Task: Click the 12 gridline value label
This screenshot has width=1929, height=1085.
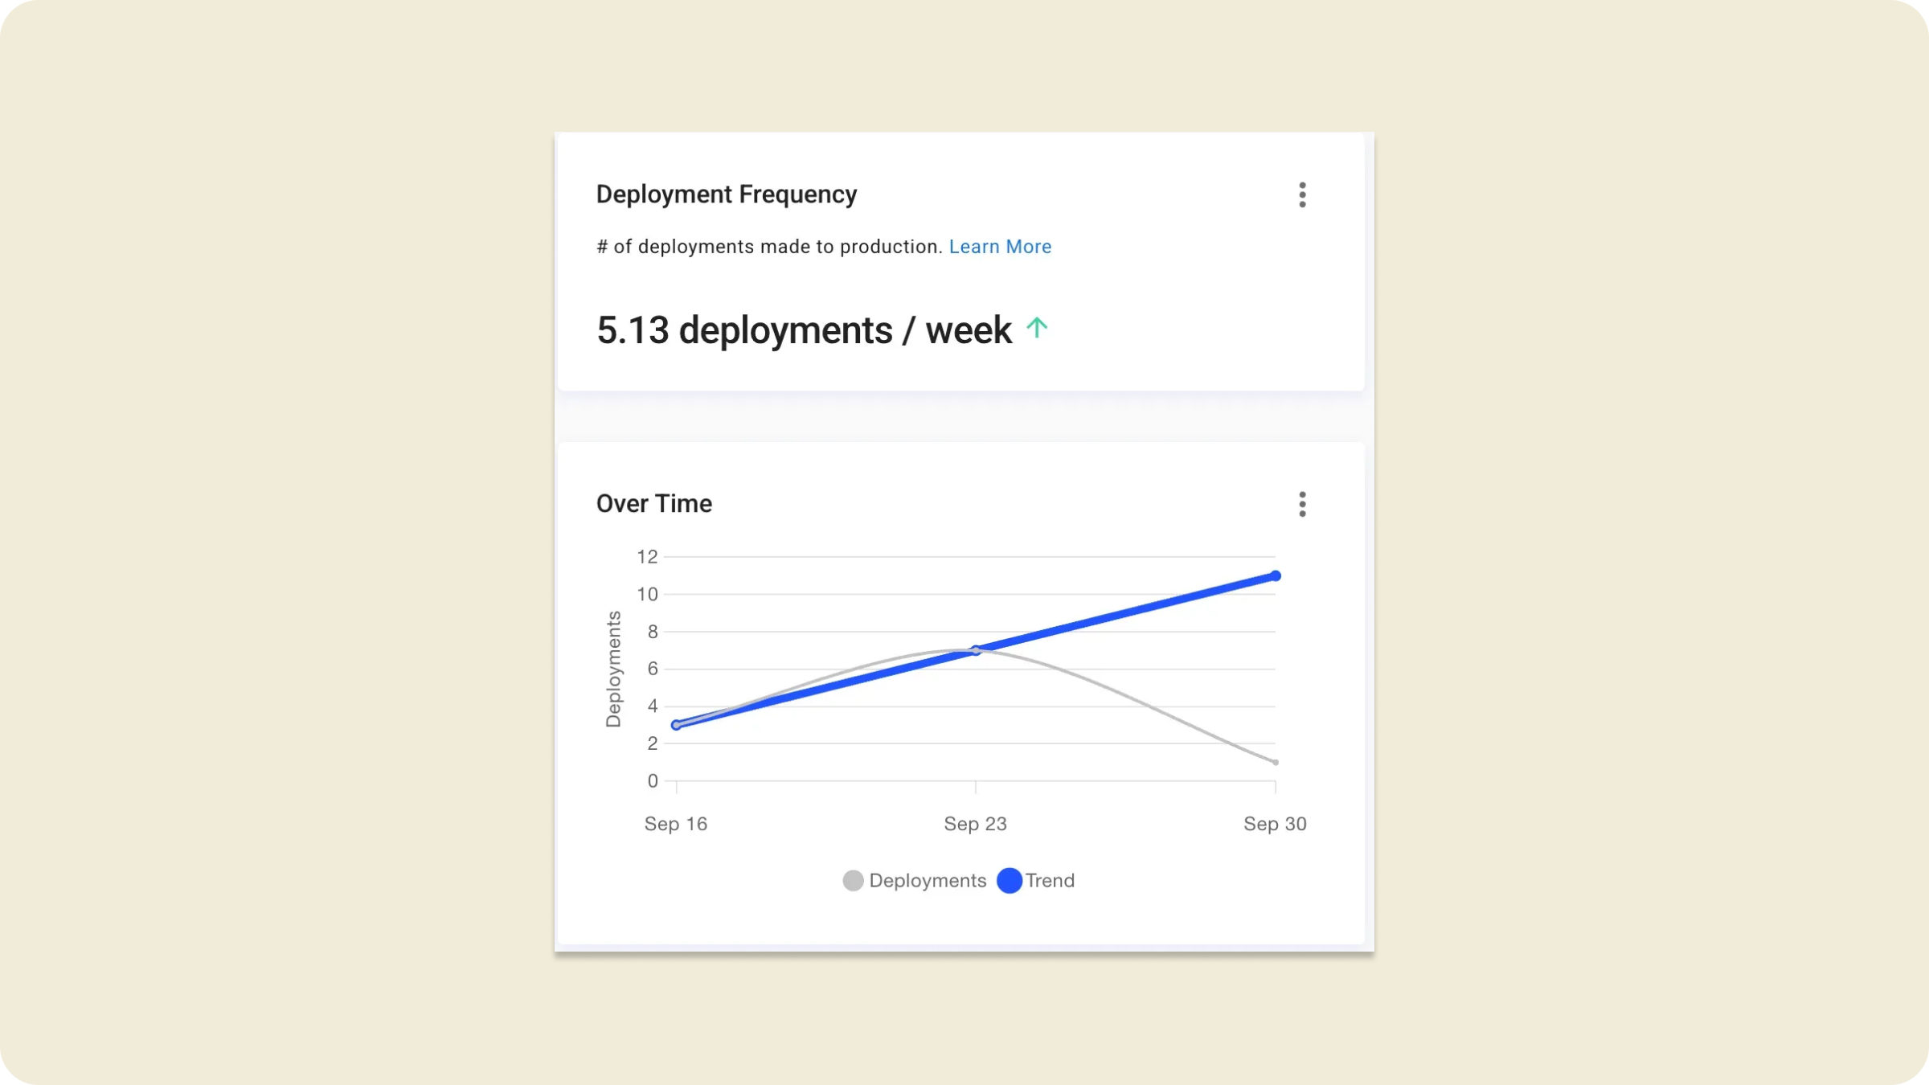Action: (x=647, y=556)
